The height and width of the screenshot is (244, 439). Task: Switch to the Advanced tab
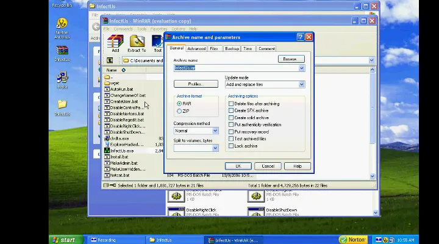(x=196, y=48)
